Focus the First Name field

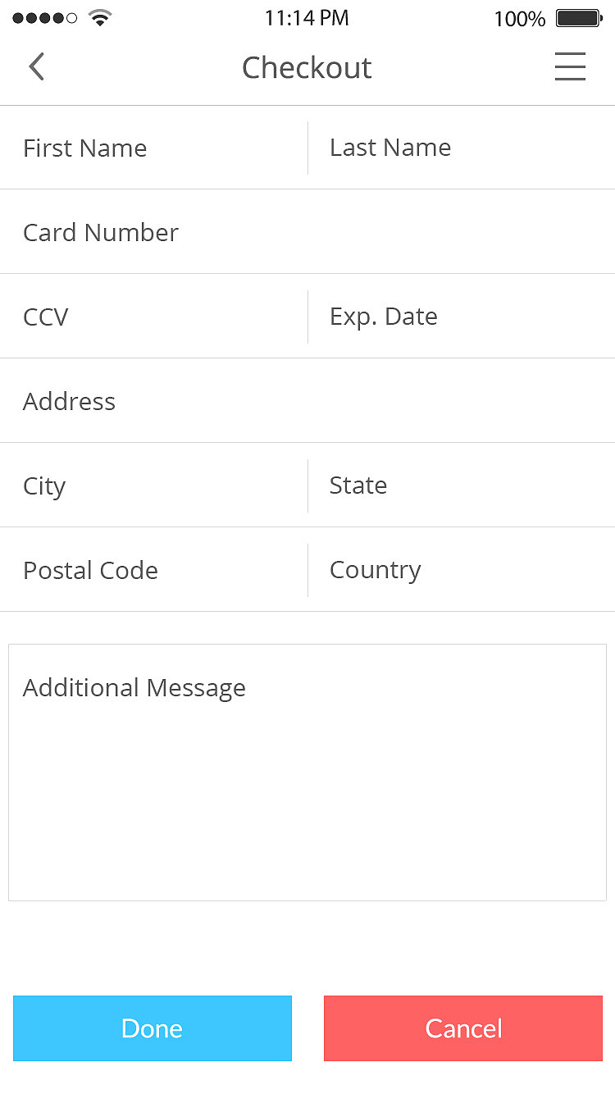(153, 148)
